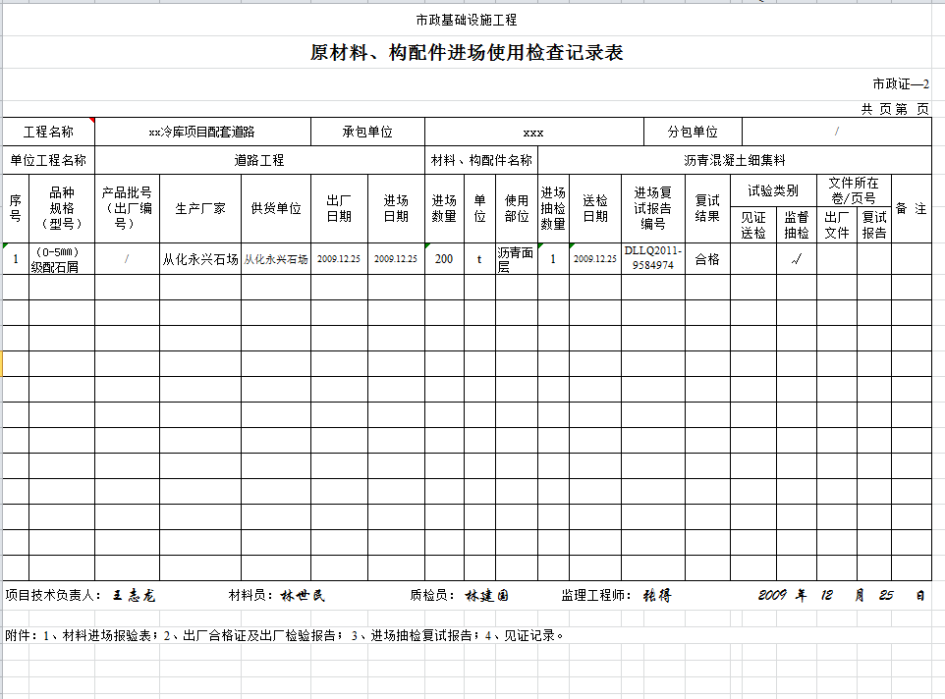Click the 道路工程 value cell
This screenshot has height=699, width=945.
[259, 160]
